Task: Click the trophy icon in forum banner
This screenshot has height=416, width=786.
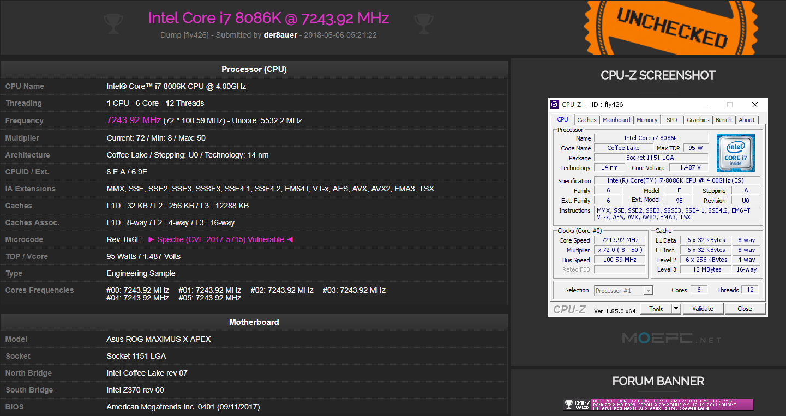Action: click(x=569, y=405)
